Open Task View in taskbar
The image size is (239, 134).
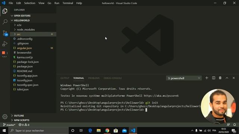(81, 131)
